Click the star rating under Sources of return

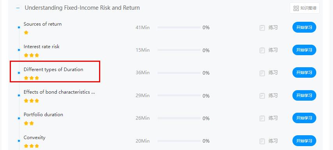(26, 33)
